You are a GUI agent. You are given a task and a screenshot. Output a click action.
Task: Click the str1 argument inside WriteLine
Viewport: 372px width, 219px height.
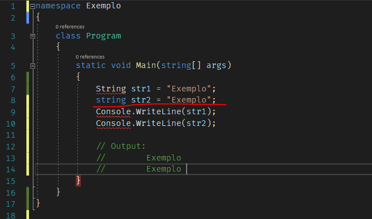196,111
